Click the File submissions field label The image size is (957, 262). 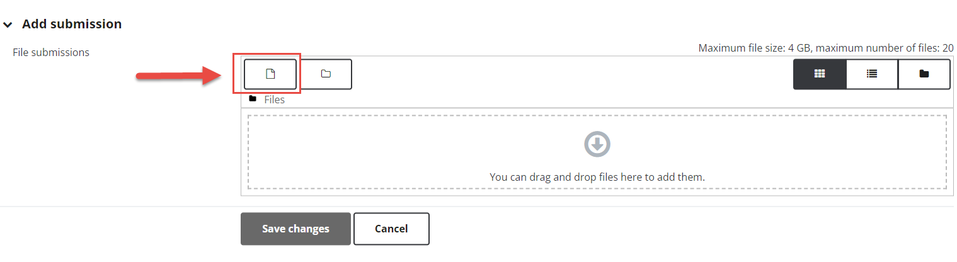pos(51,52)
